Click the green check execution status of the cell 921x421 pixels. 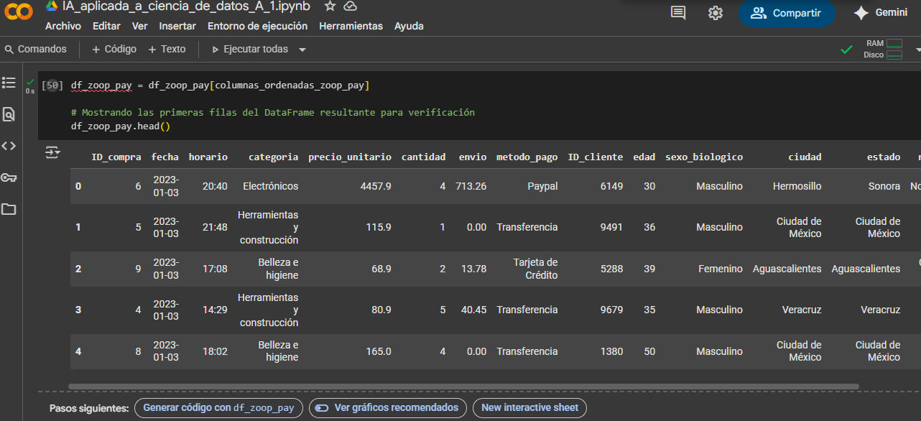(30, 82)
